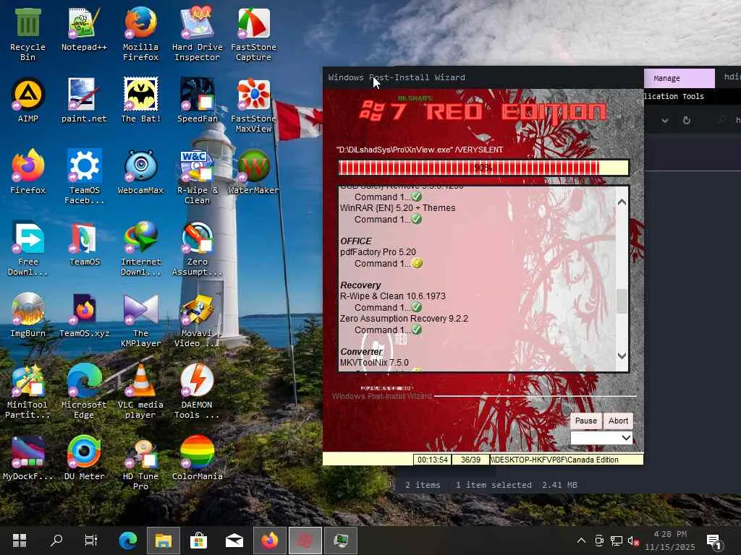Select the Manage tab in File Explorer
Viewport: 741px width, 555px height.
679,78
